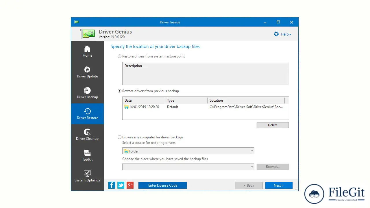Open System Optimize section
Viewport: 370px width, 208px height.
87,176
